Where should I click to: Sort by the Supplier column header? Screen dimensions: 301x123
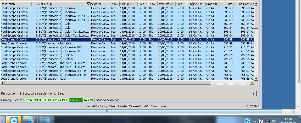[x=101, y=4]
